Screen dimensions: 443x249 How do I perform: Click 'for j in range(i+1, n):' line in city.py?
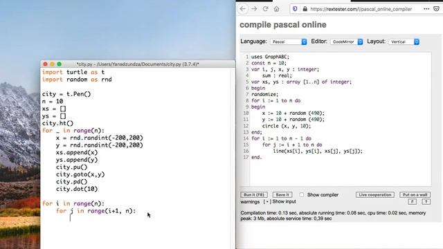(x=96, y=211)
